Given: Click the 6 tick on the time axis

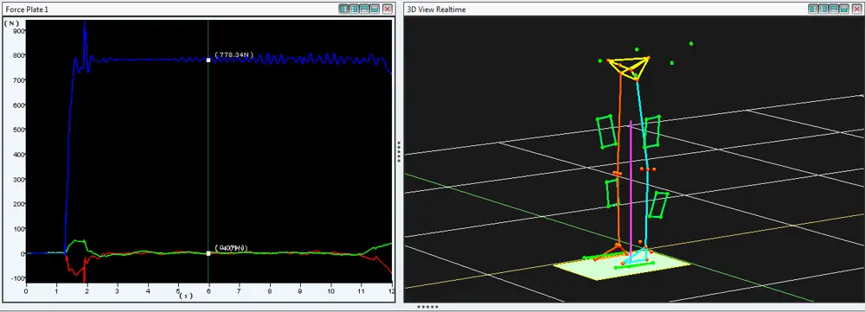Looking at the screenshot, I should 208,290.
